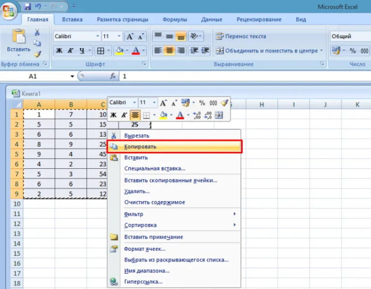
Task: Align text left in ribbon
Action: point(158,50)
